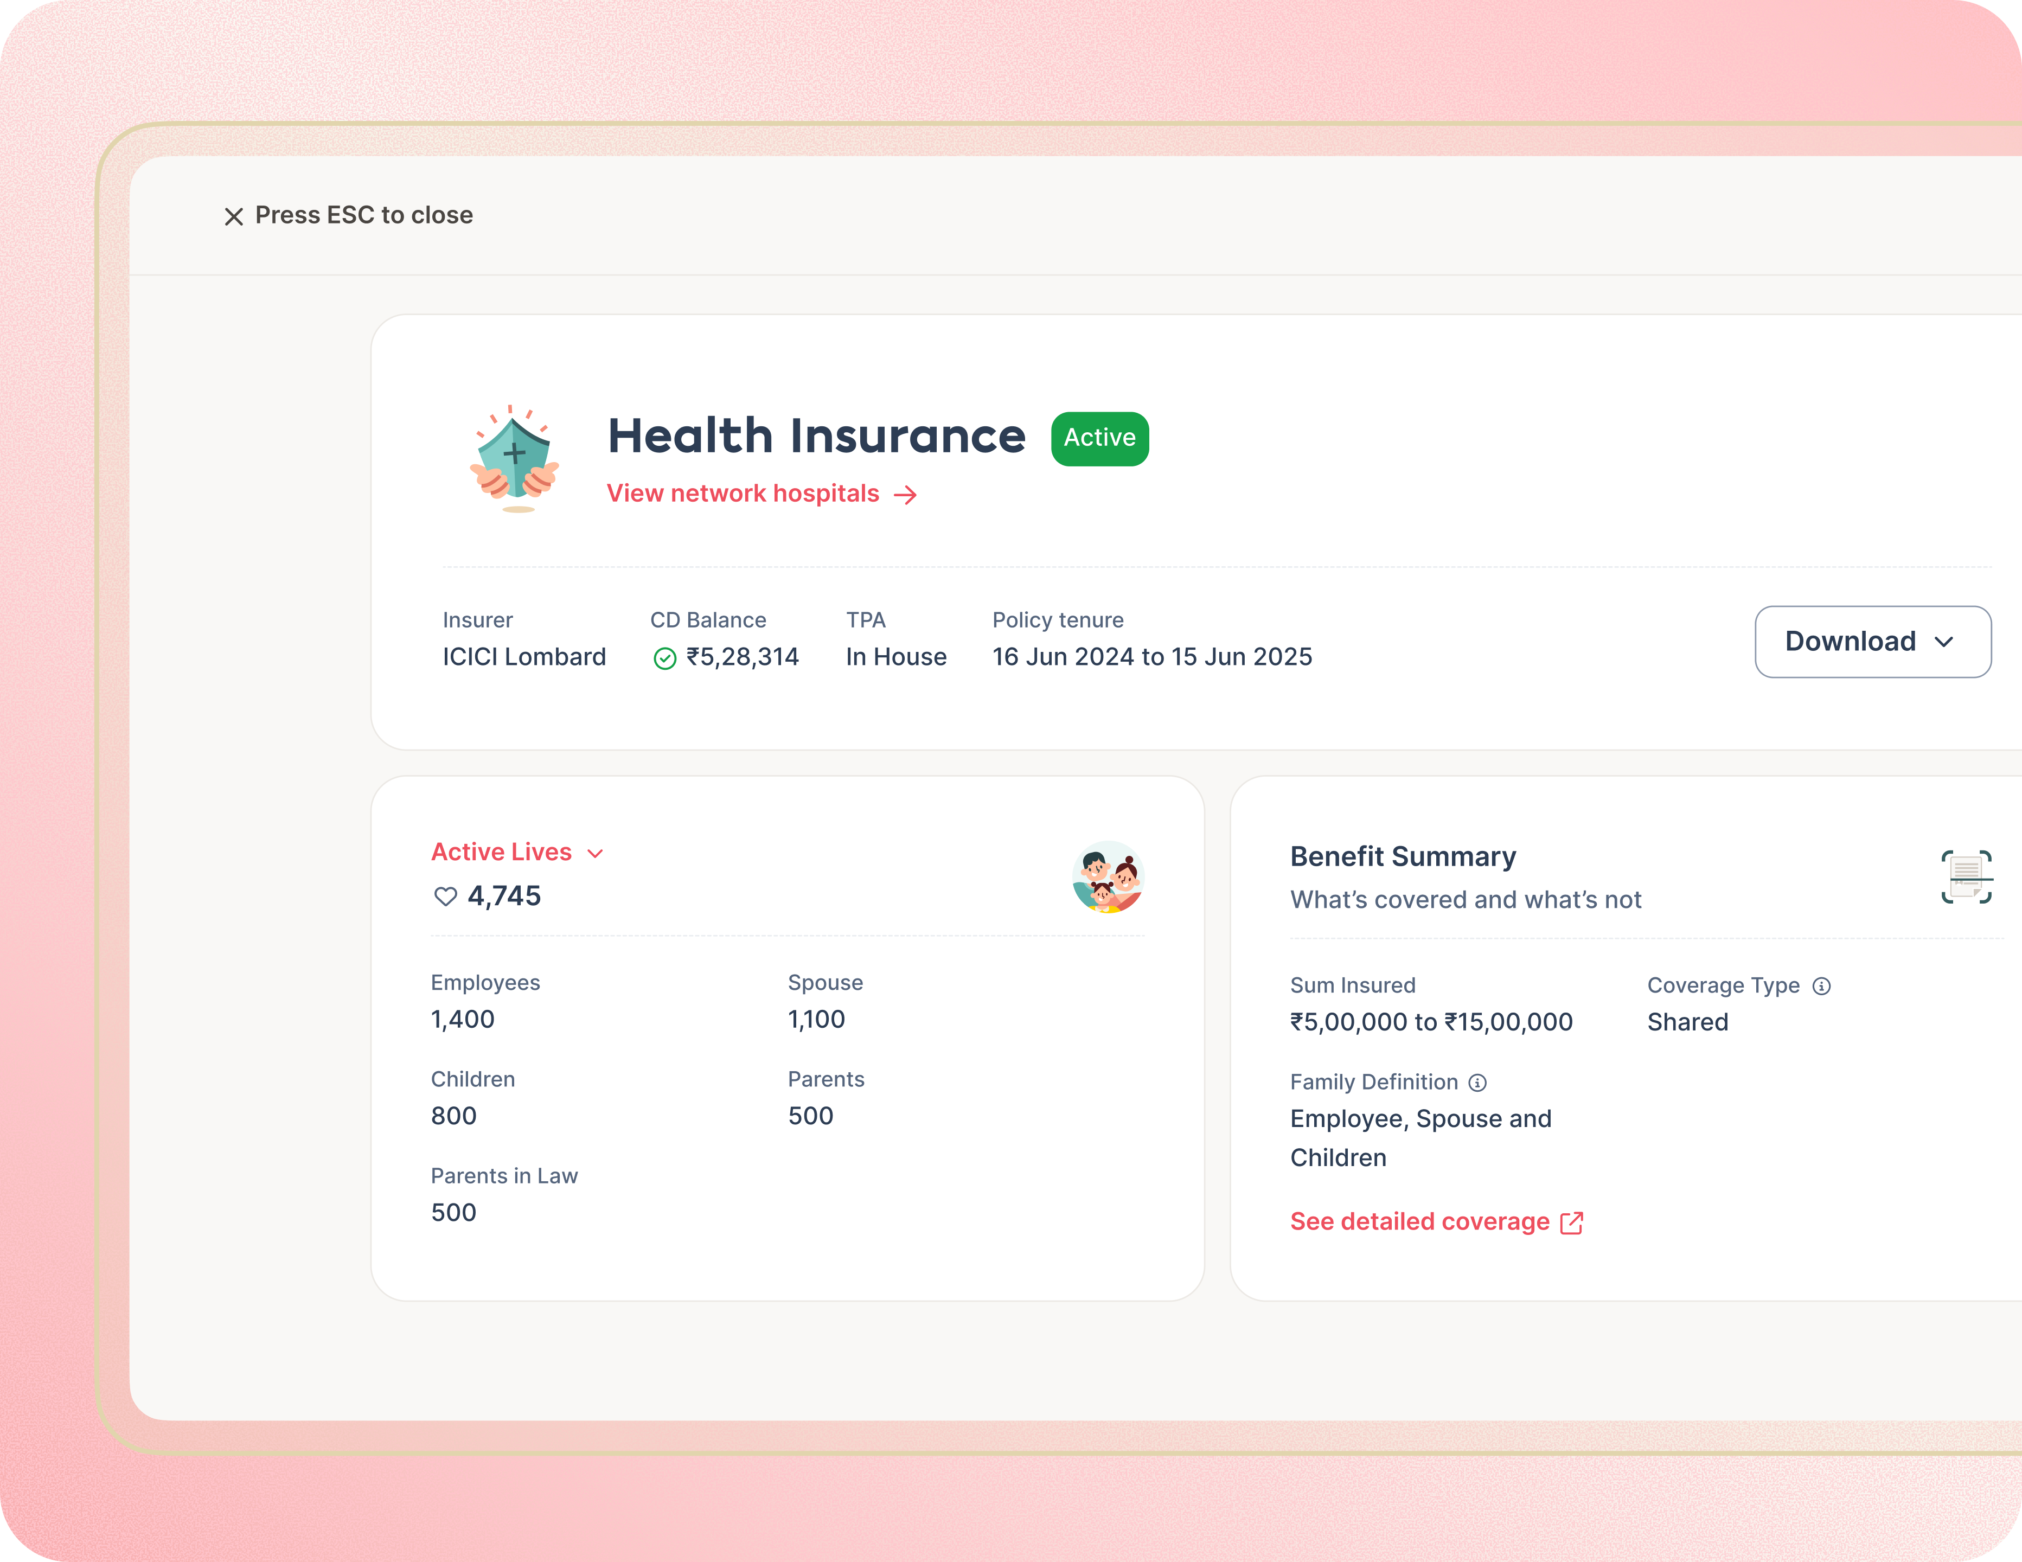Click the family avatar image in Active Lives
The height and width of the screenshot is (1562, 2022).
click(1108, 877)
